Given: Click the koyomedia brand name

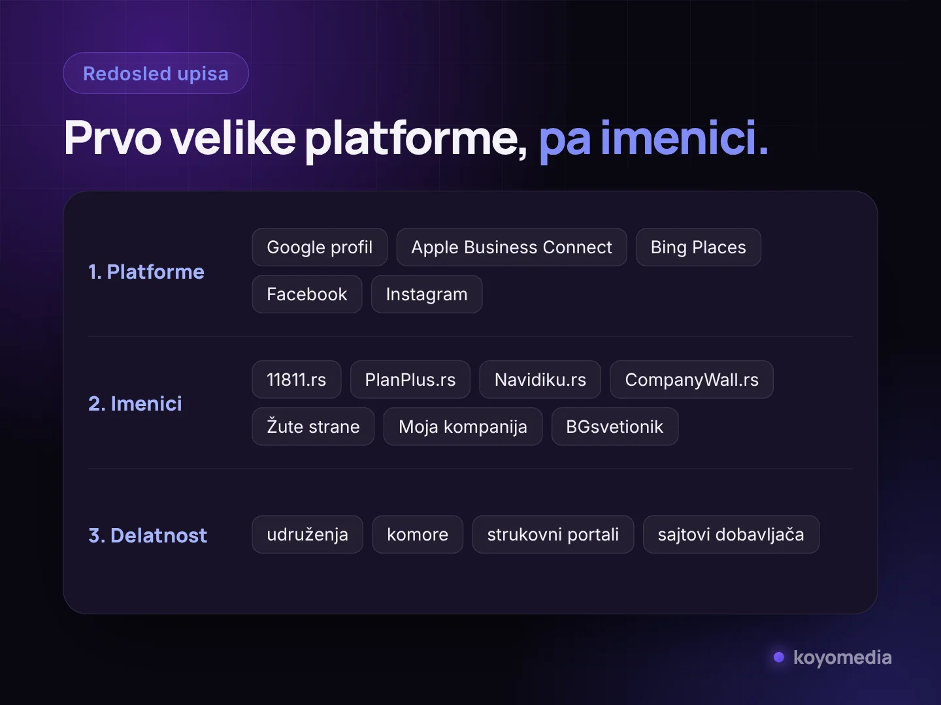Looking at the screenshot, I should [x=842, y=657].
